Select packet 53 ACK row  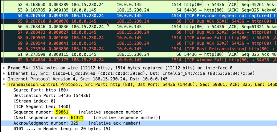pos(139,10)
